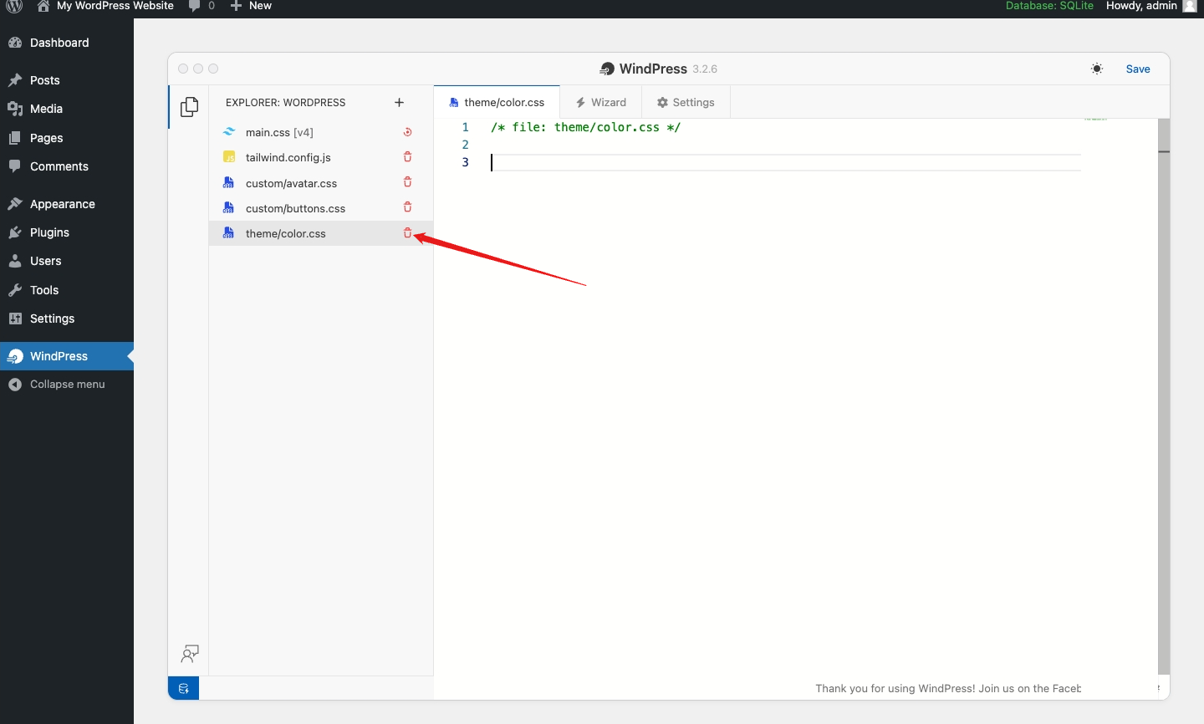Toggle the light/dark theme sun icon
Viewport: 1204px width, 724px height.
[1097, 69]
